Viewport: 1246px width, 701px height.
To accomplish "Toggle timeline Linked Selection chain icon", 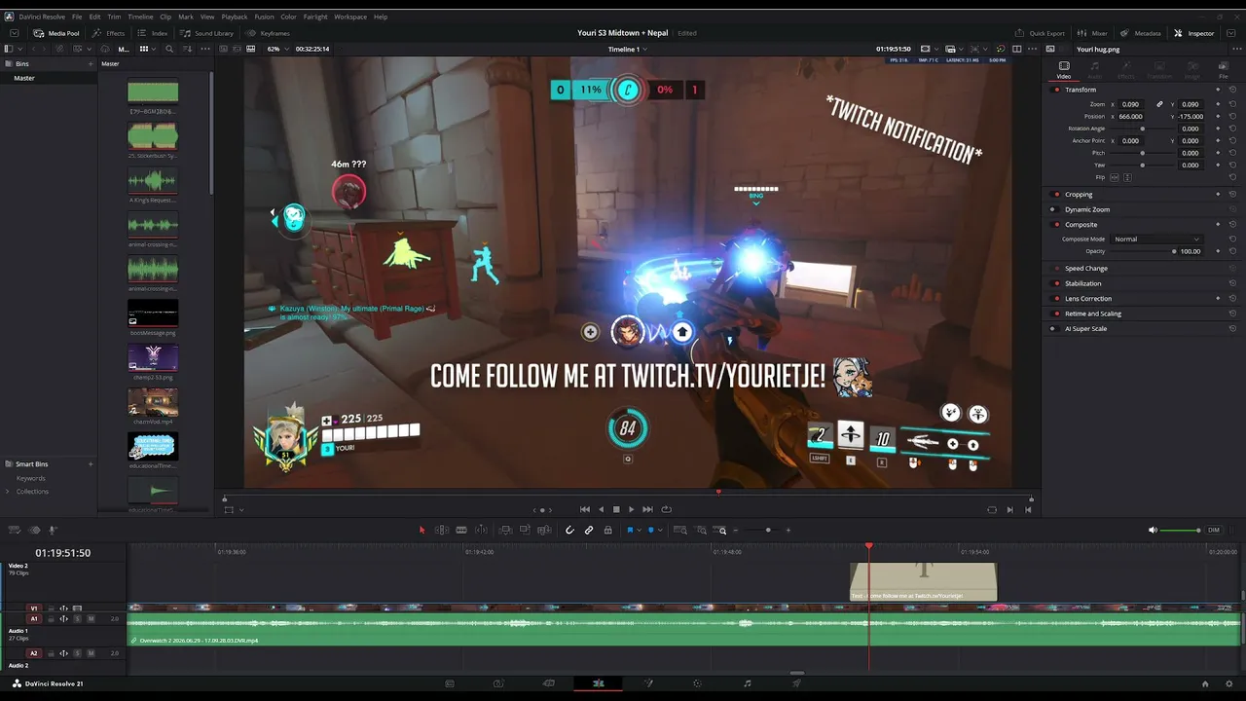I will click(x=589, y=530).
